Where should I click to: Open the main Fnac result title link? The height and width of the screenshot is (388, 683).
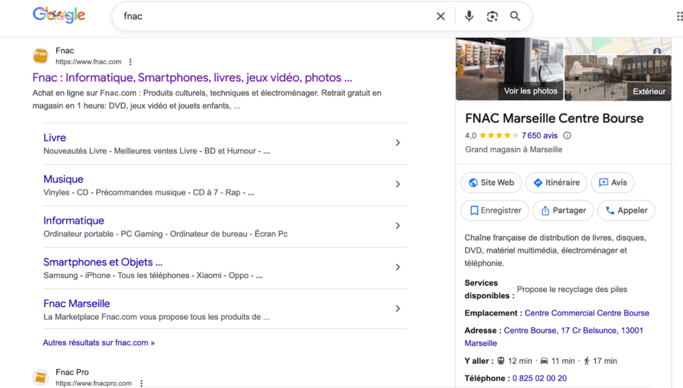point(192,77)
